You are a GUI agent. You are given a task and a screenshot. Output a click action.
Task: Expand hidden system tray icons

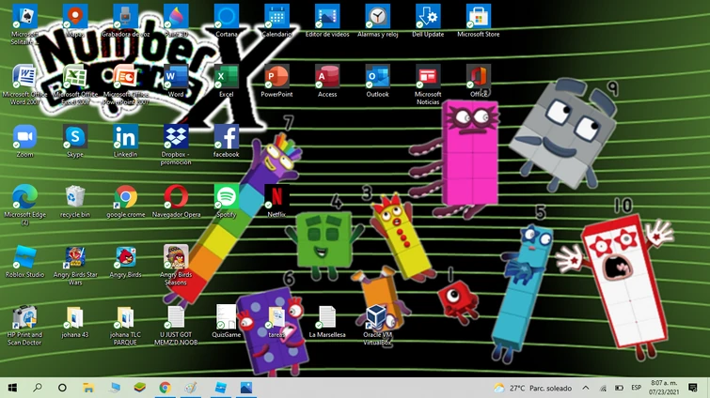[x=586, y=388]
